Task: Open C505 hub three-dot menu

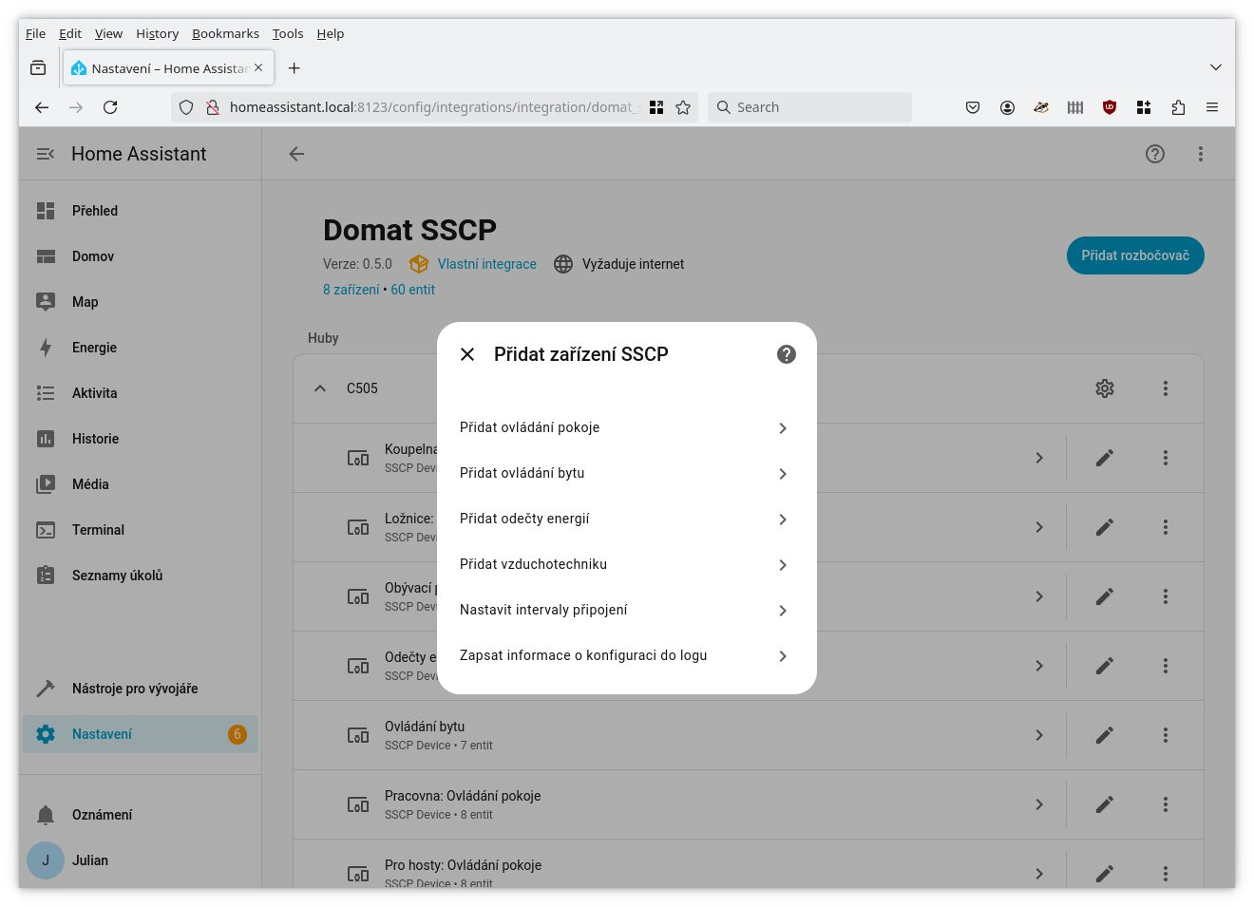Action: [1166, 388]
